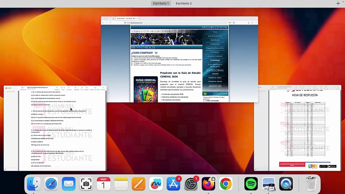
Task: Click Compartir share icon in REACTIVOSMECANICA2026 toolbar
Action: [x=69, y=88]
